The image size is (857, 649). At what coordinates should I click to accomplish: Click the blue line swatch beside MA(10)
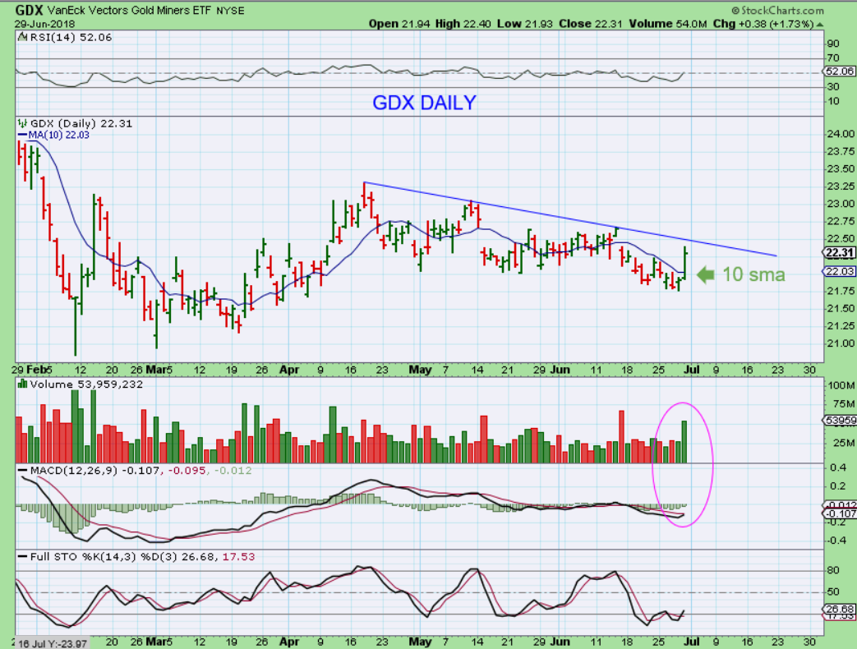23,135
